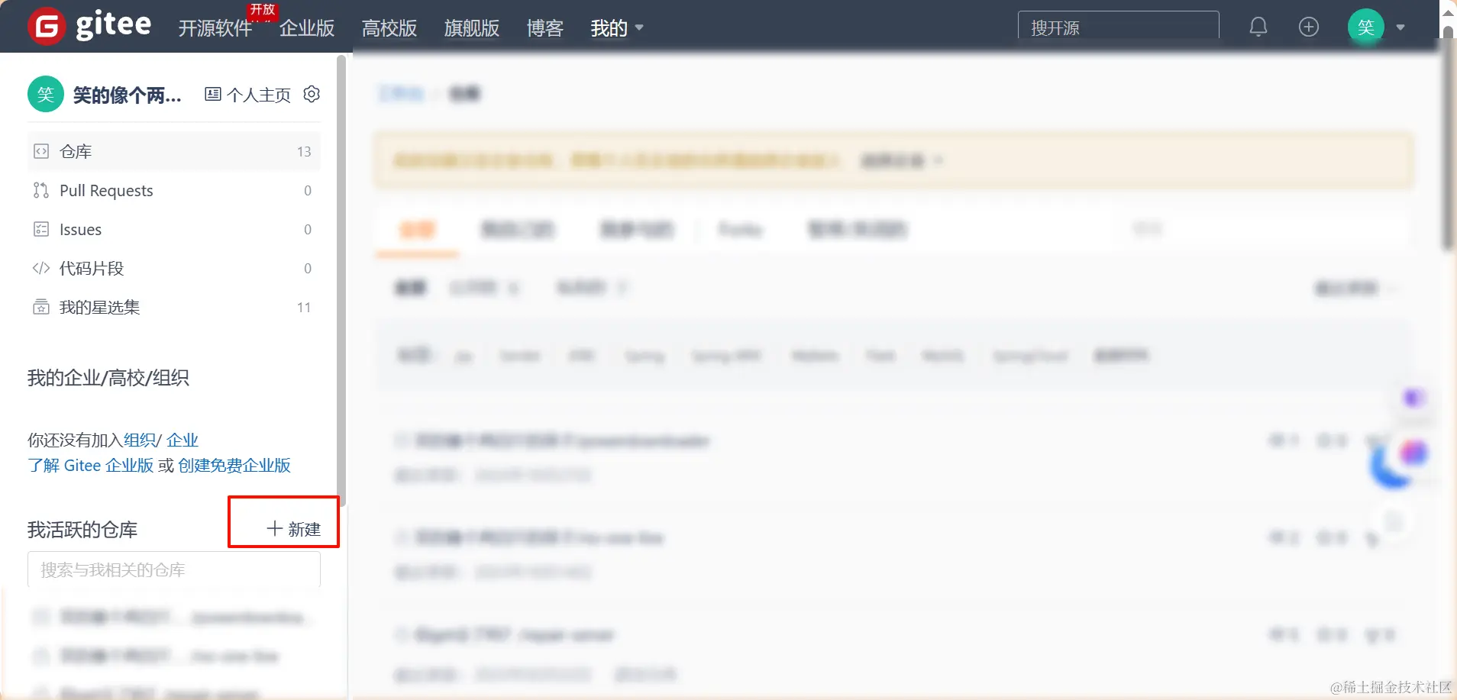Click the Gitee logo in the header

(89, 27)
